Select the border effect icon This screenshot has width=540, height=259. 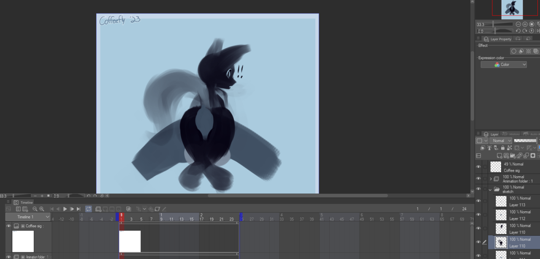[x=514, y=51]
